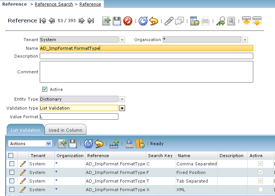Move to detail tab down arrow
The width and height of the screenshot is (275, 196).
click(x=257, y=21)
